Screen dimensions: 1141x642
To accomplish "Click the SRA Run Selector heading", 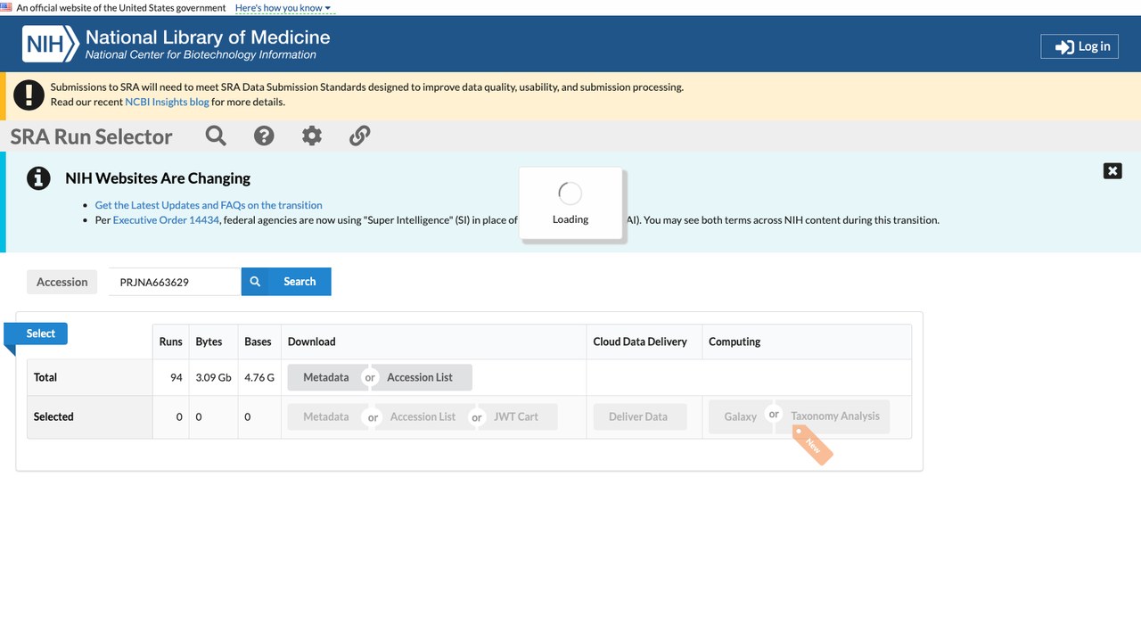I will point(91,136).
